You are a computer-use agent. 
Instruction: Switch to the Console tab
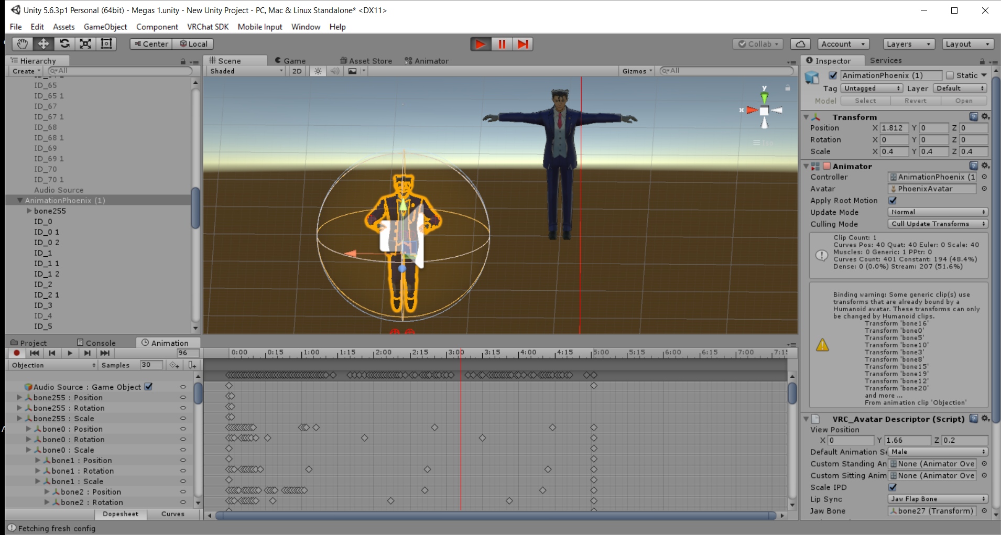point(96,343)
